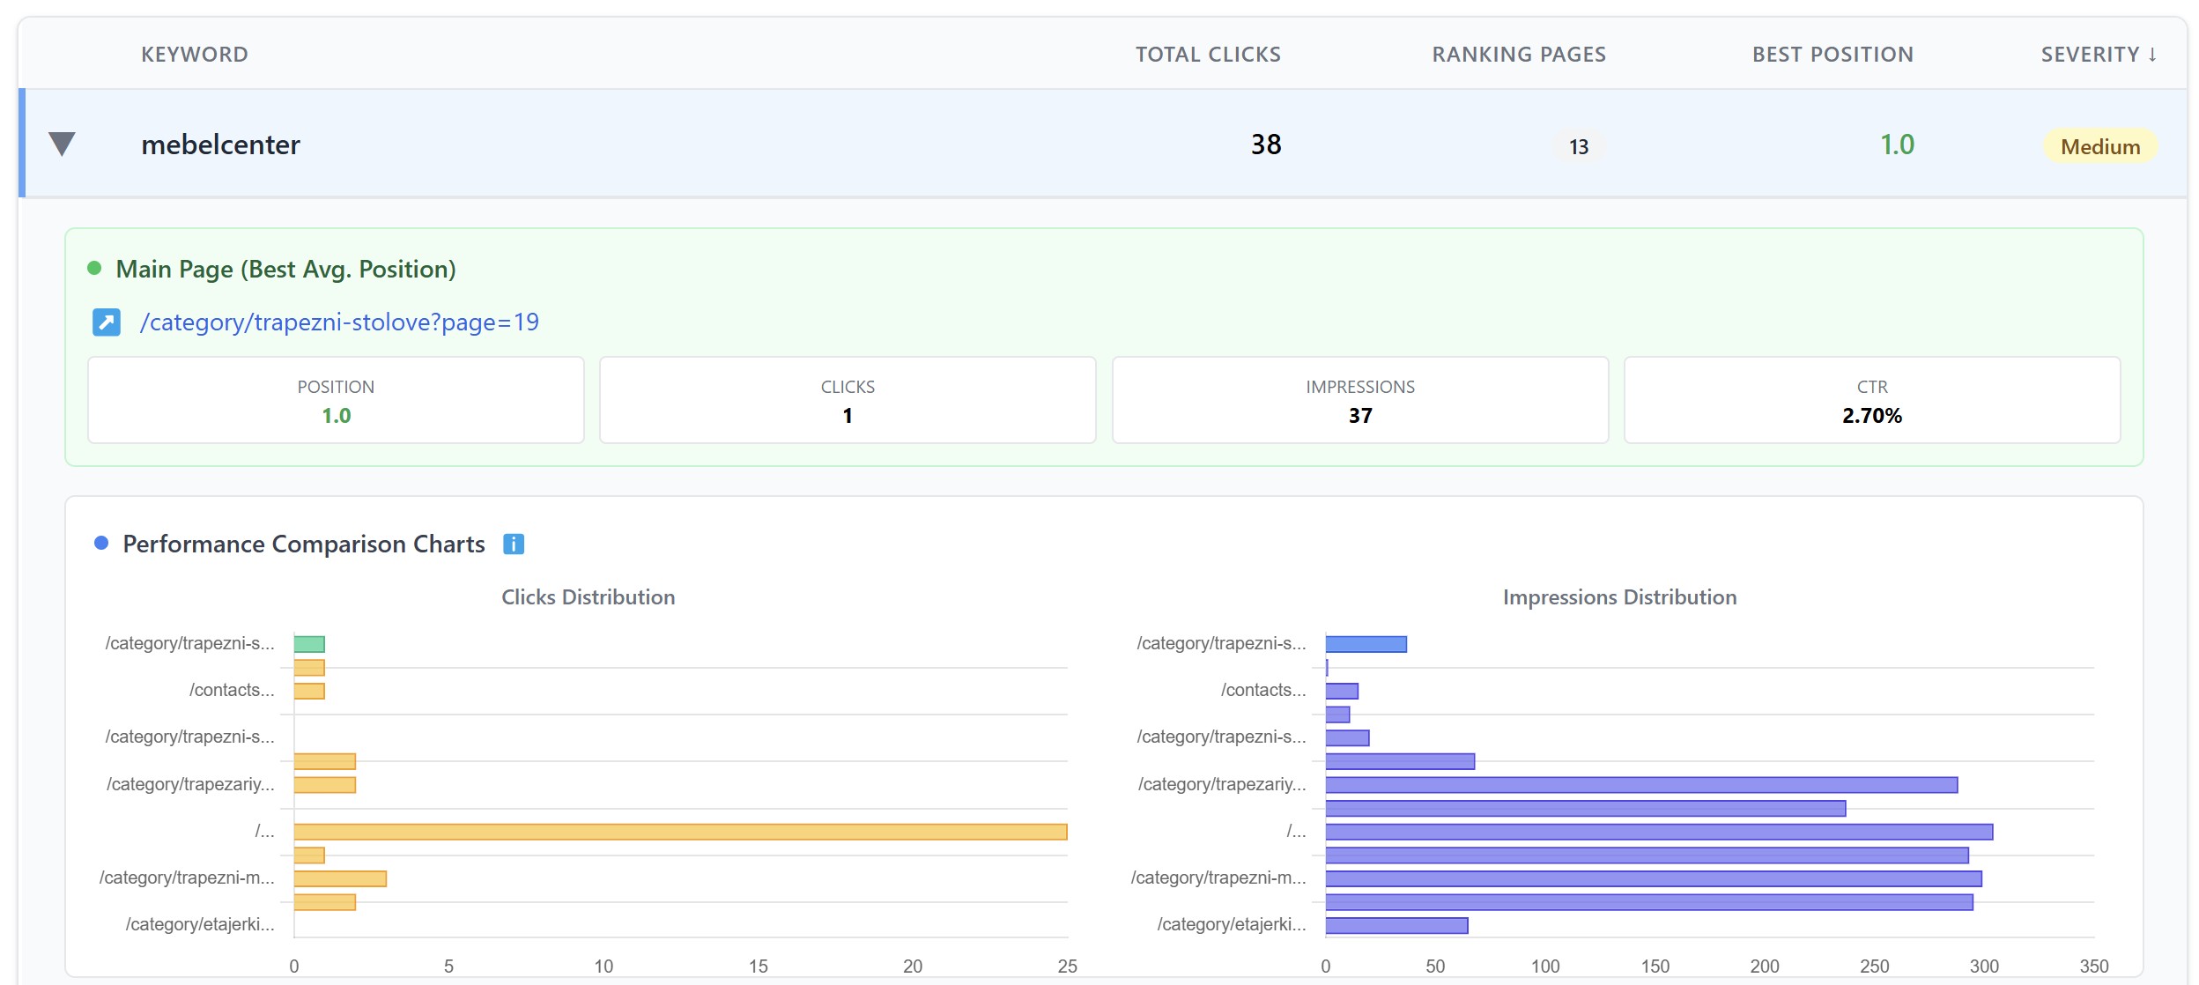Sort the table by TOTAL CLICKS
This screenshot has width=2199, height=985.
(x=1208, y=54)
